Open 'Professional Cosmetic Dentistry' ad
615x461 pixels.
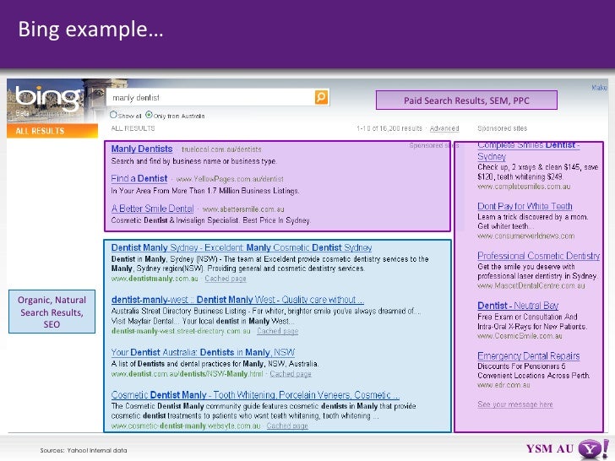[538, 256]
